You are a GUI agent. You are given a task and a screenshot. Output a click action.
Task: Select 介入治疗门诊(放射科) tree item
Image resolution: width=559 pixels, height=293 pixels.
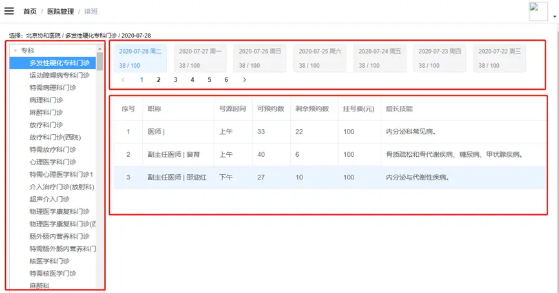click(62, 187)
